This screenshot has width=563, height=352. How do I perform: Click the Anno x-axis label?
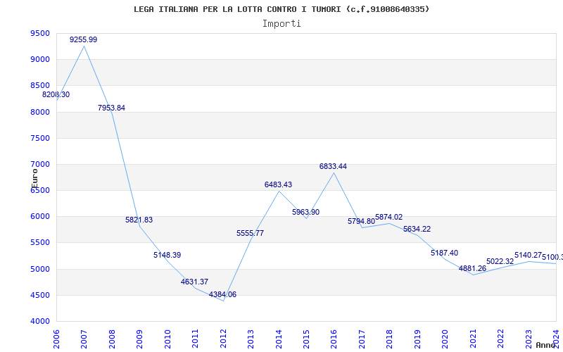[x=545, y=345]
